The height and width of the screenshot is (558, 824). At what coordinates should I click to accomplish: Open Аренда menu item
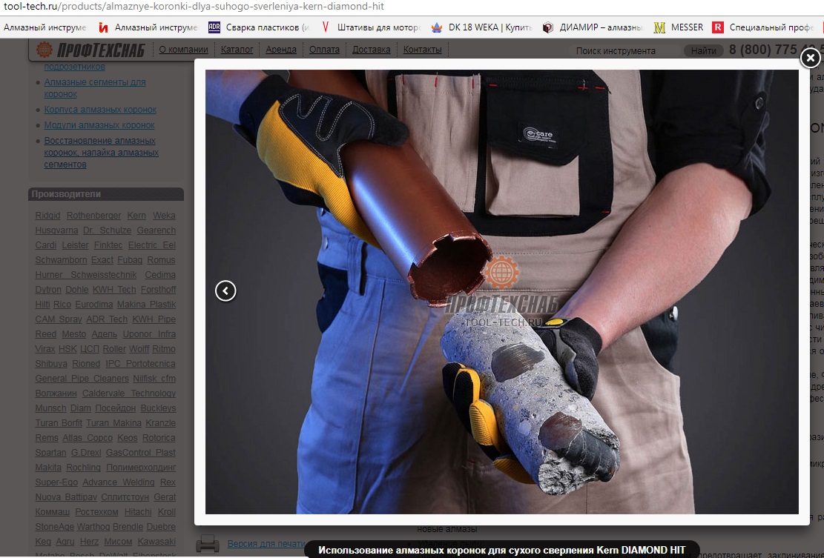[x=280, y=50]
